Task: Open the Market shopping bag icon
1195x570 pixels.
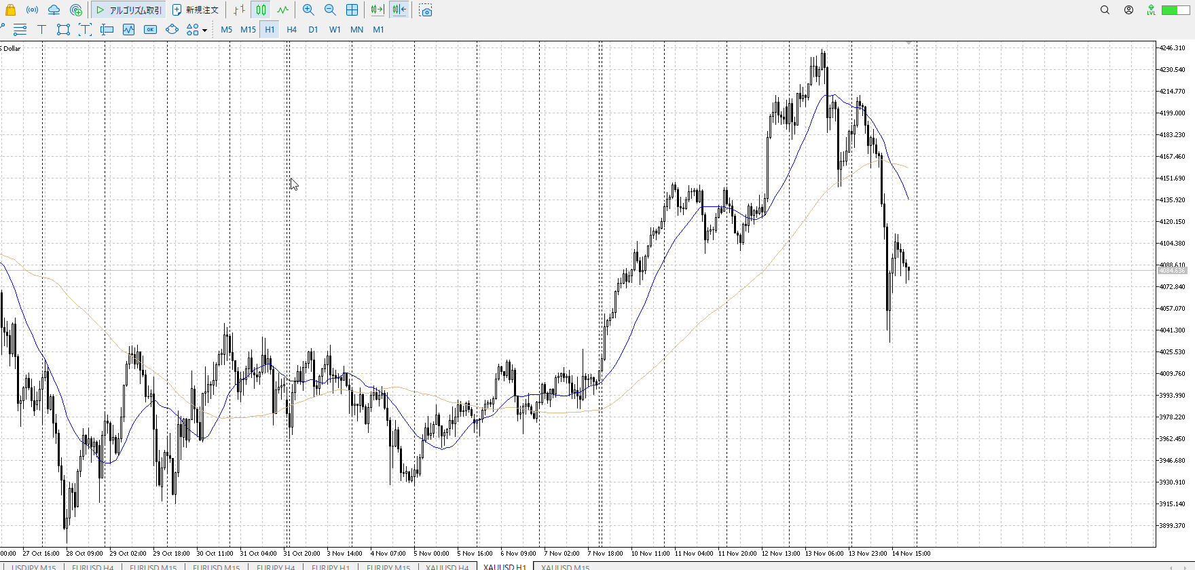Action: coord(10,10)
